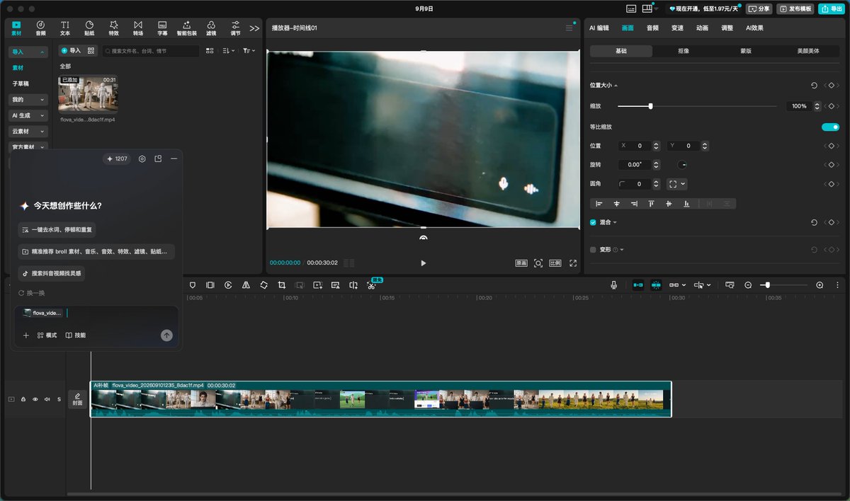This screenshot has height=501, width=850.
Task: Click the 封面 cover button on the track
Action: click(77, 399)
